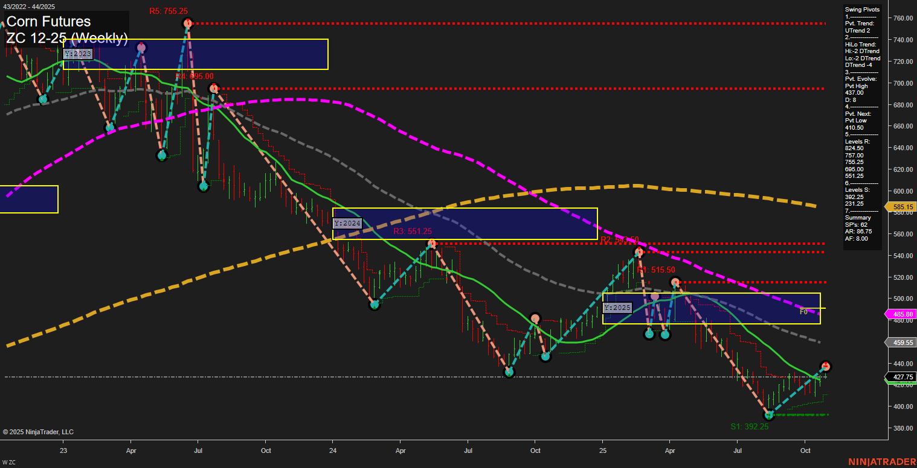917x468 pixels.
Task: Click the 24 year label on time axis
Action: pos(333,450)
